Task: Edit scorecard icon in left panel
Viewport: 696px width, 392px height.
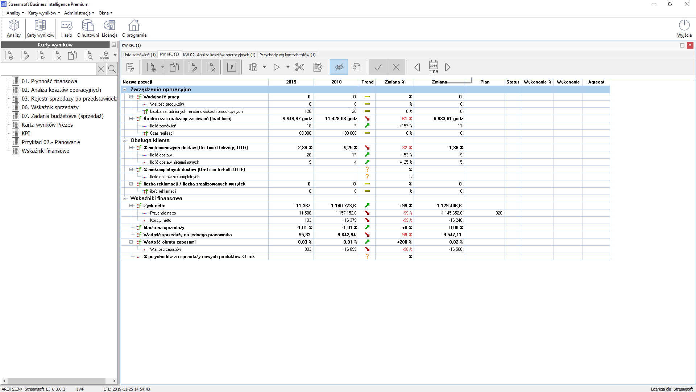Action: (25, 55)
